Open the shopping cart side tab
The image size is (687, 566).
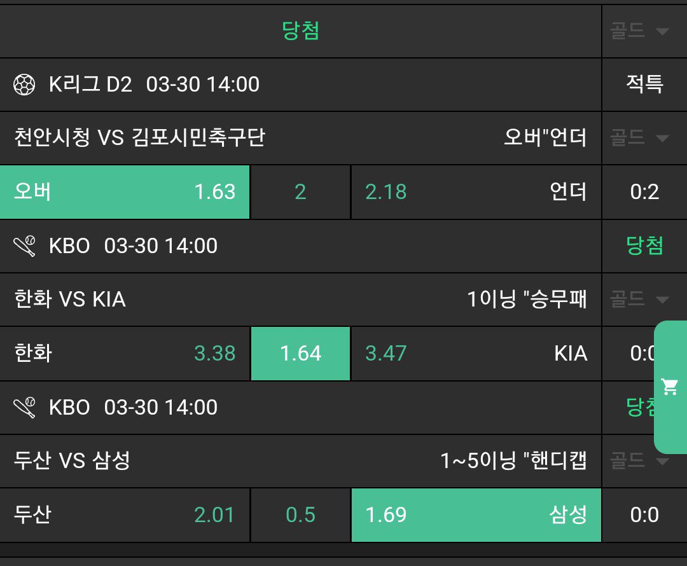point(669,387)
